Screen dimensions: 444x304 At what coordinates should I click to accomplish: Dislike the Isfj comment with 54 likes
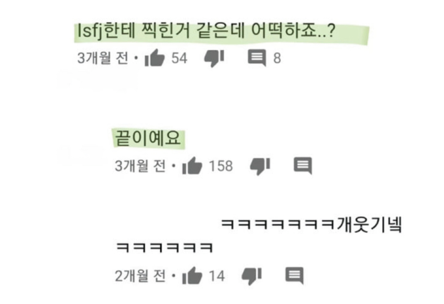click(214, 58)
